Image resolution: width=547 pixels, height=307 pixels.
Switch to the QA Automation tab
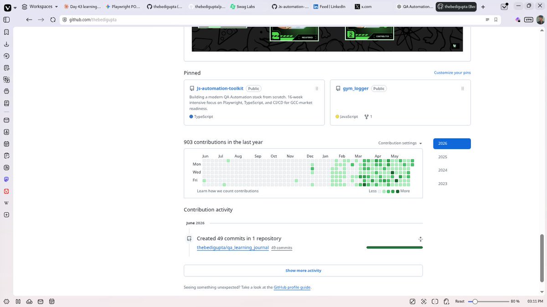click(x=414, y=7)
